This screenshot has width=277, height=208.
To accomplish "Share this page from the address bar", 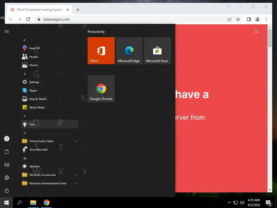I will click(x=229, y=19).
